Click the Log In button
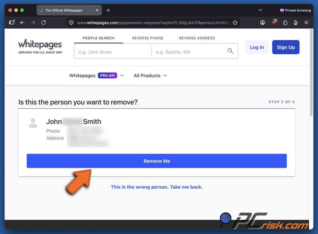Screen dimensions: 318x234 click(257, 47)
